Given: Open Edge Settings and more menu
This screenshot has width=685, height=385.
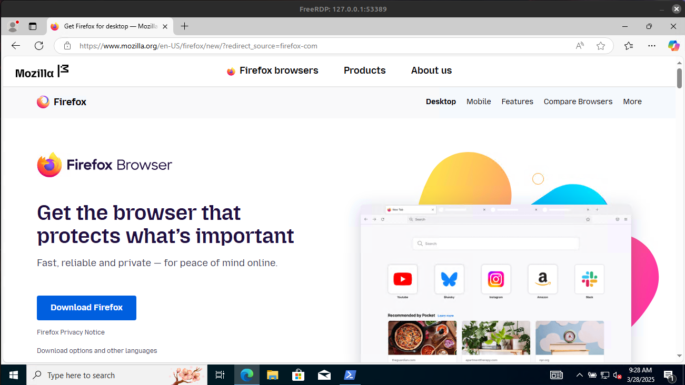Looking at the screenshot, I should coord(652,46).
